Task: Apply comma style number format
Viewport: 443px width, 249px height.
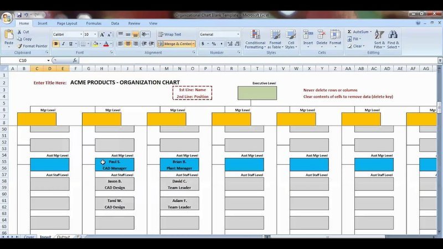Action: point(221,44)
